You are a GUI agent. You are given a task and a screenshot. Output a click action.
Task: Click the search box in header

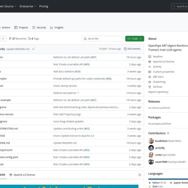(179, 6)
